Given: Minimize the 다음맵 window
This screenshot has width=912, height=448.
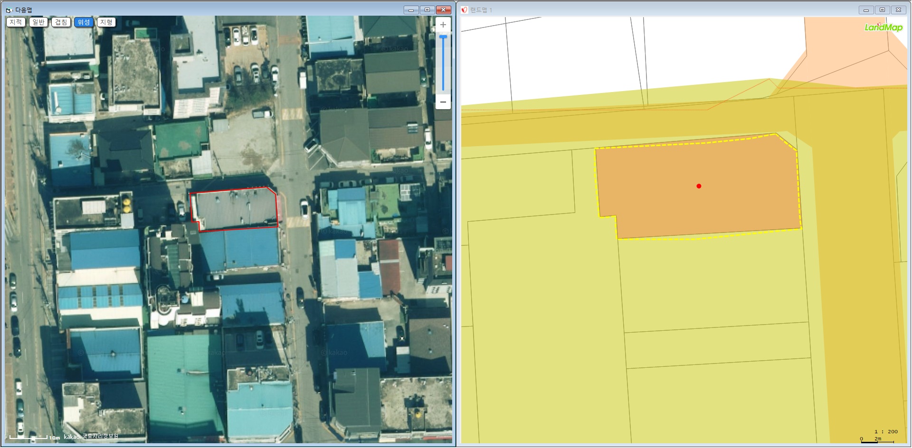Looking at the screenshot, I should click(x=411, y=10).
